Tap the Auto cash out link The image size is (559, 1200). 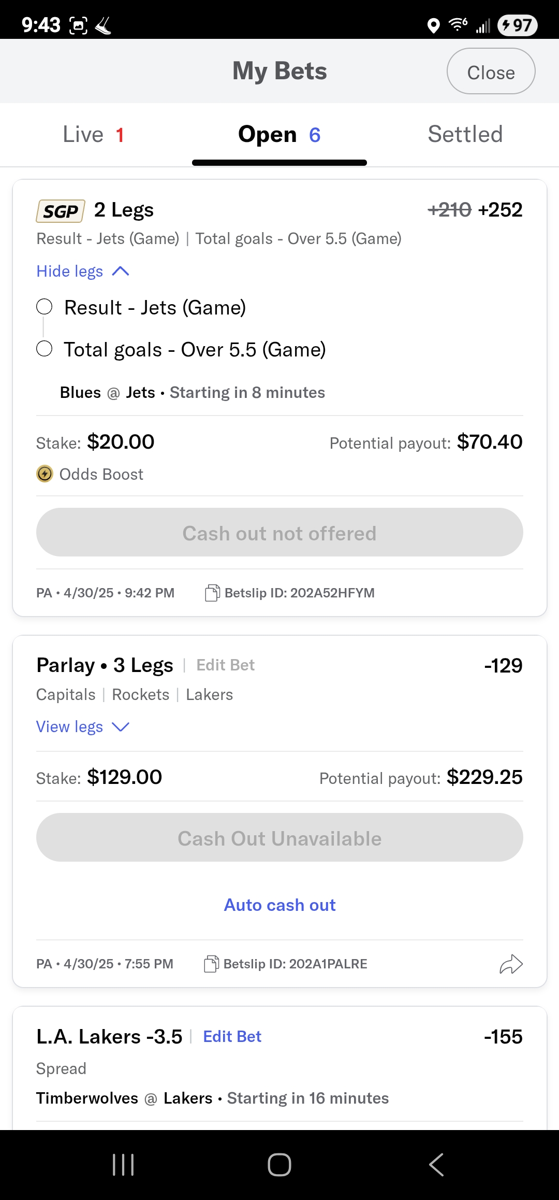pyautogui.click(x=279, y=905)
